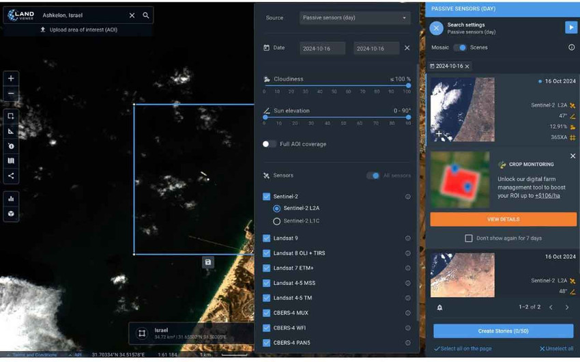Click Select all on the page
This screenshot has height=362, width=580.
point(463,348)
